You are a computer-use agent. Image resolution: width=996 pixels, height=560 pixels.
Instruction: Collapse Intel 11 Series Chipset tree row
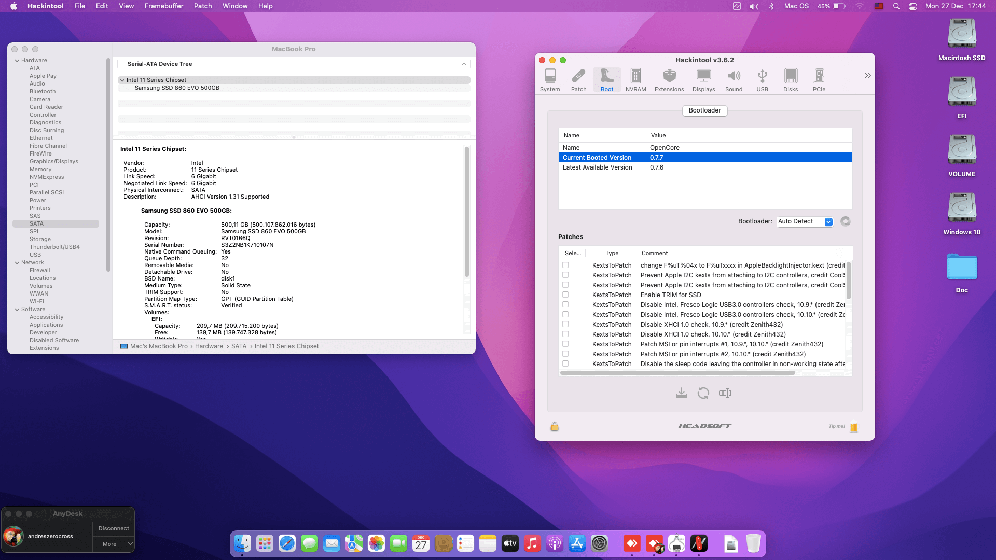click(x=122, y=80)
